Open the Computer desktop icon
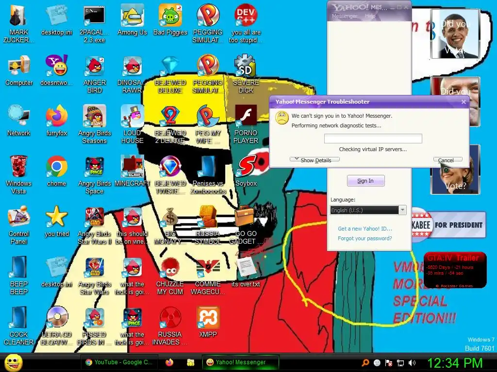The width and height of the screenshot is (497, 372). [x=19, y=70]
